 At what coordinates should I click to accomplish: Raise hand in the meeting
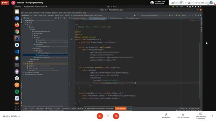point(166,116)
